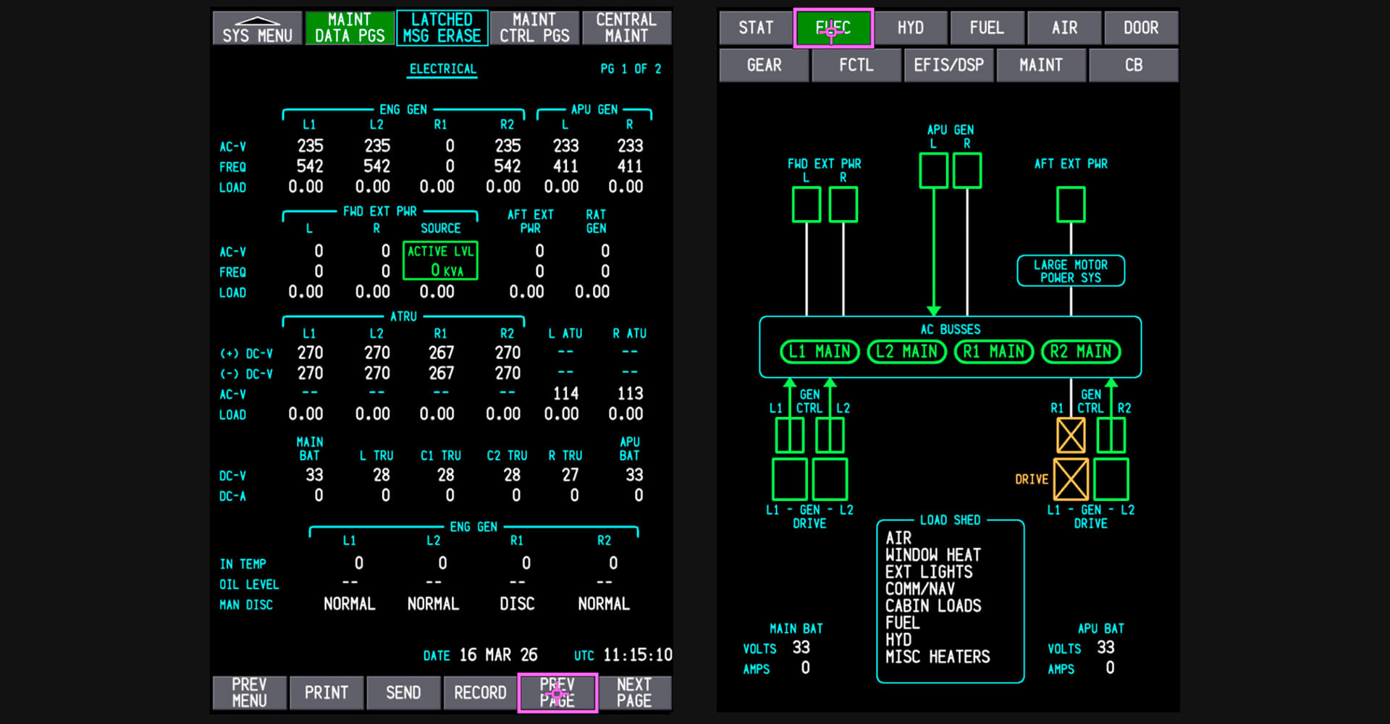The height and width of the screenshot is (724, 1390).
Task: Click the LARGE MOTOR POWER SYS symbol
Action: point(1071,271)
